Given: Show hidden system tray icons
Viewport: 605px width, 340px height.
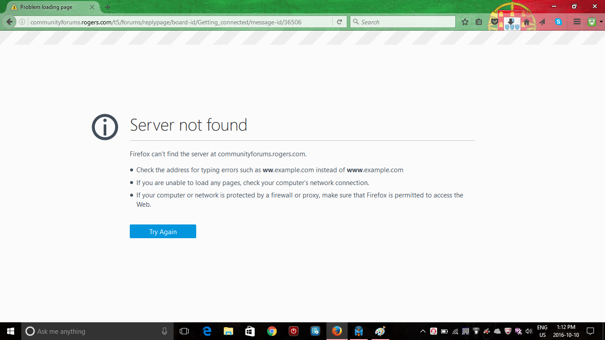Looking at the screenshot, I should click(423, 331).
